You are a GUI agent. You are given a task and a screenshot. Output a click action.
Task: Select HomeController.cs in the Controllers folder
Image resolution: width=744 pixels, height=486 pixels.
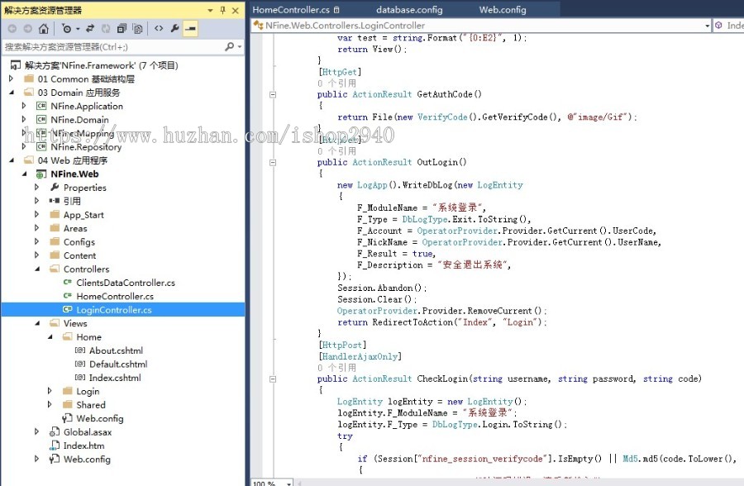pyautogui.click(x=114, y=297)
